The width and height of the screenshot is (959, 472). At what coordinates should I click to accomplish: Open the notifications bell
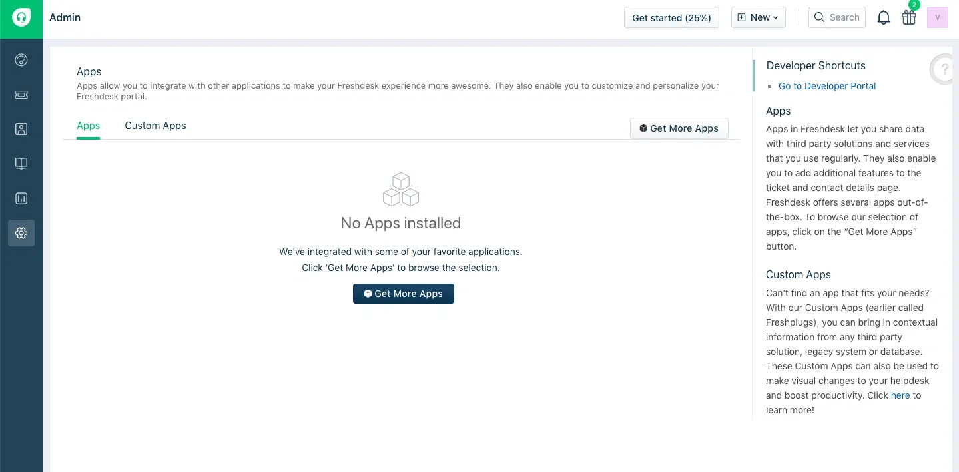[884, 17]
